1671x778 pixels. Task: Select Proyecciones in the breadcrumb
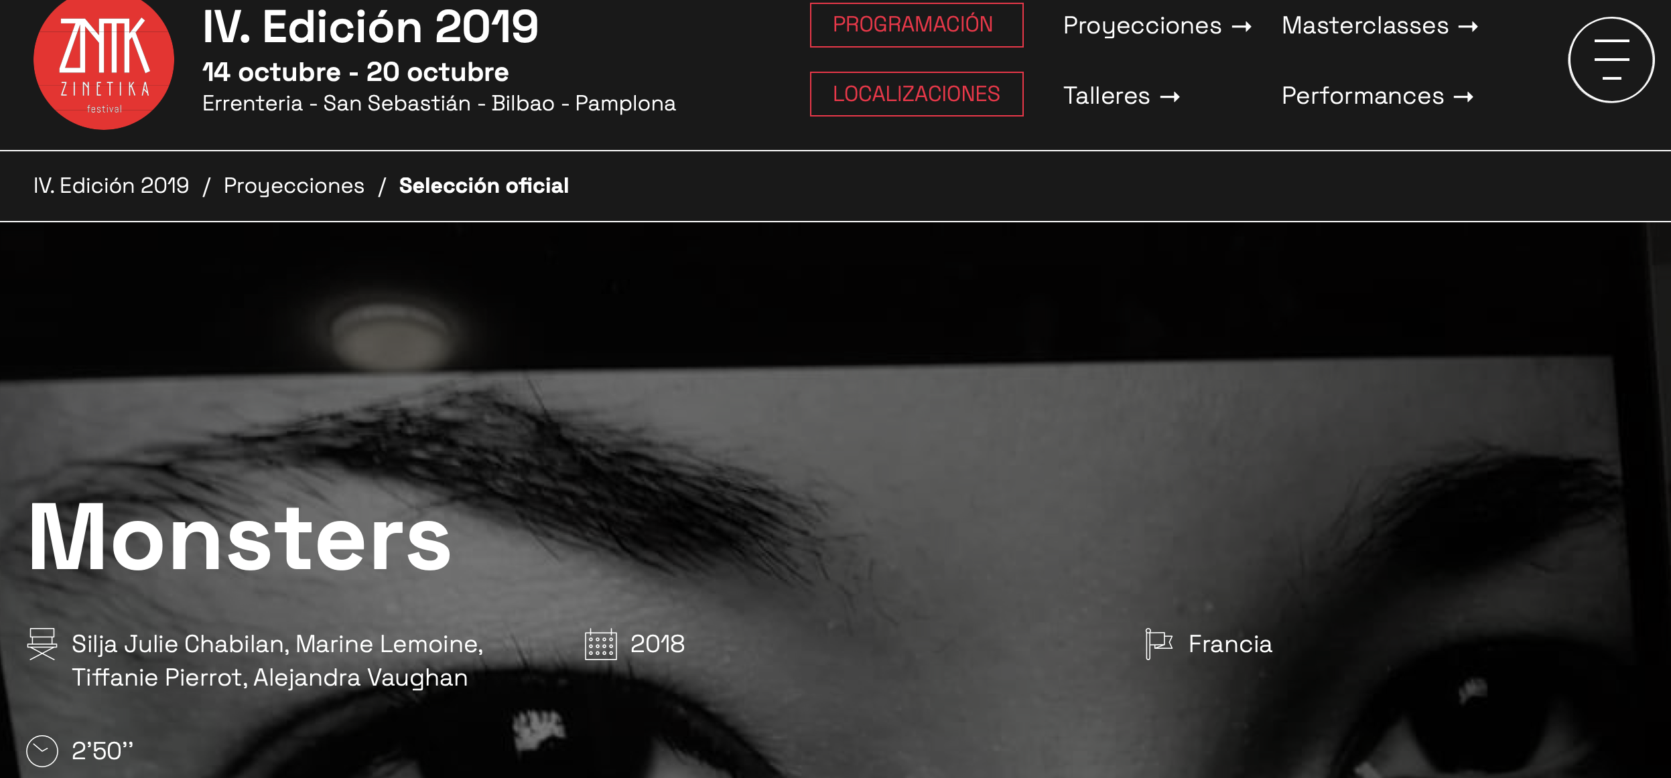294,185
